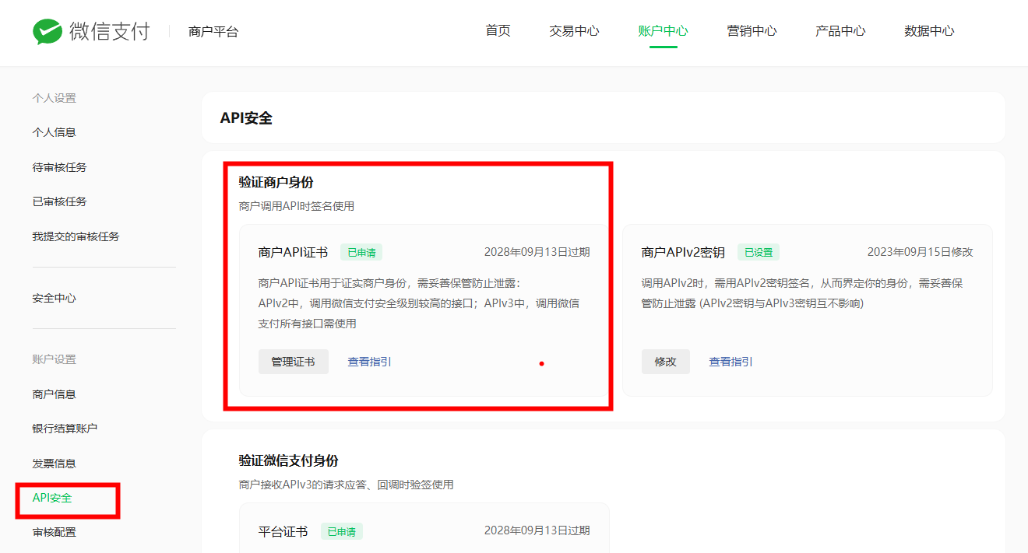Open the 数据中心 tab

click(x=929, y=31)
